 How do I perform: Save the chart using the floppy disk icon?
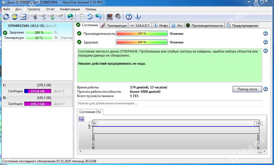81,119
